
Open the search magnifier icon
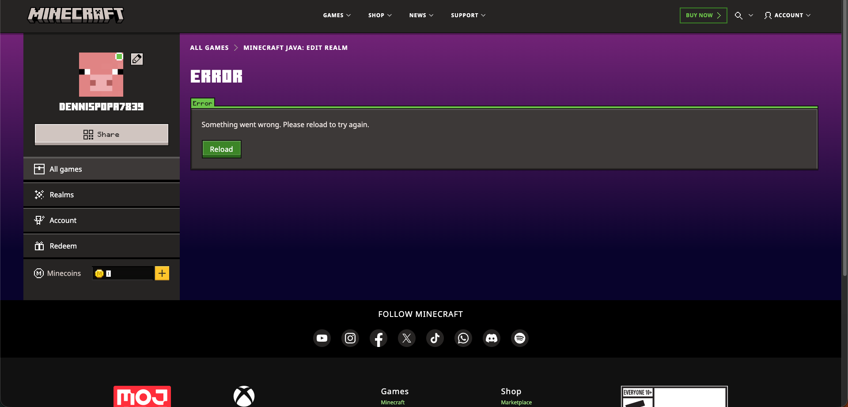(738, 15)
